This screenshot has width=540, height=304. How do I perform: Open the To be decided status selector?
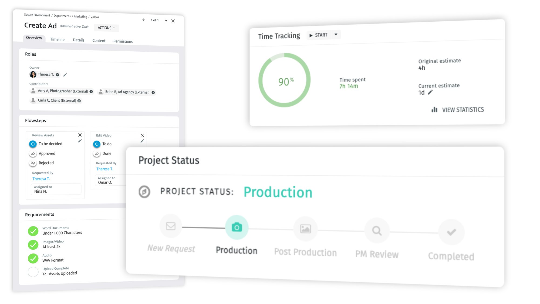pos(33,144)
